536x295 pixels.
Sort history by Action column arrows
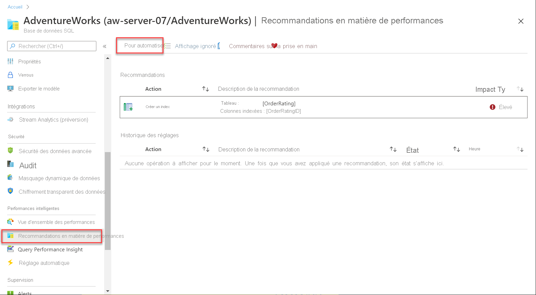point(206,149)
